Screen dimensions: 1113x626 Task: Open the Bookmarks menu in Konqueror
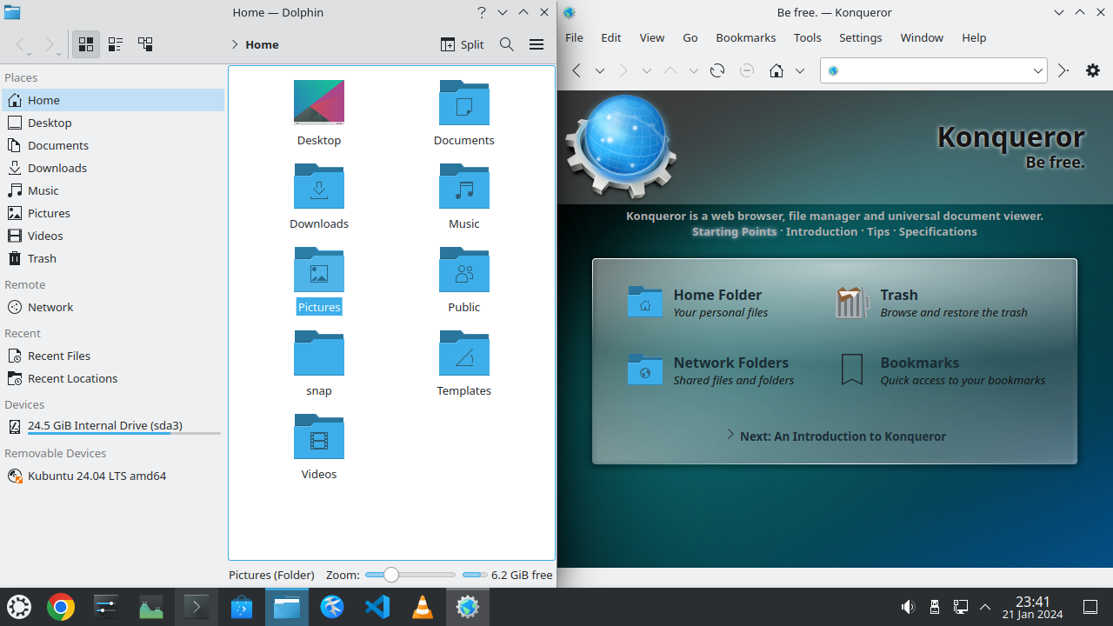tap(746, 37)
